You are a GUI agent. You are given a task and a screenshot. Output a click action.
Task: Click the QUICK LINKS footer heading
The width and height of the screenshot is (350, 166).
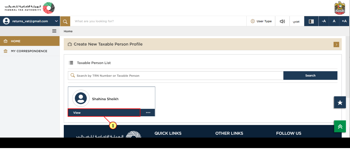click(168, 133)
